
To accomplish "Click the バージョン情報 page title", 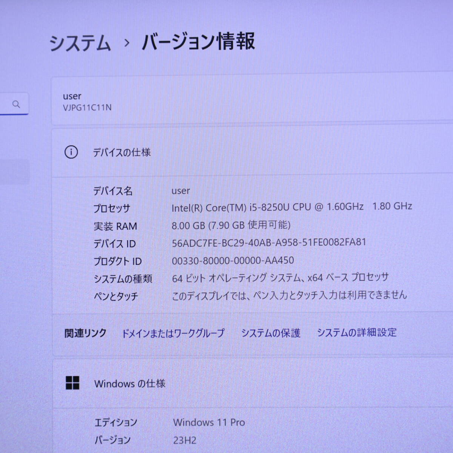I will point(199,42).
